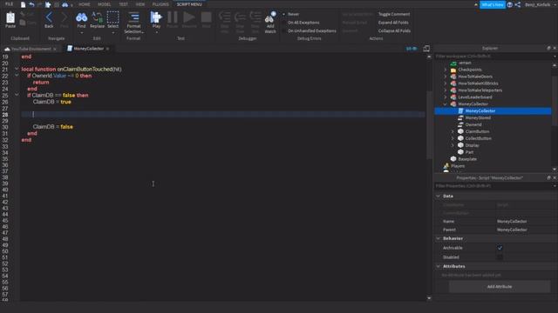The width and height of the screenshot is (558, 313).
Task: Click the MoneyCollector script icon in Explorer
Action: pos(461,110)
